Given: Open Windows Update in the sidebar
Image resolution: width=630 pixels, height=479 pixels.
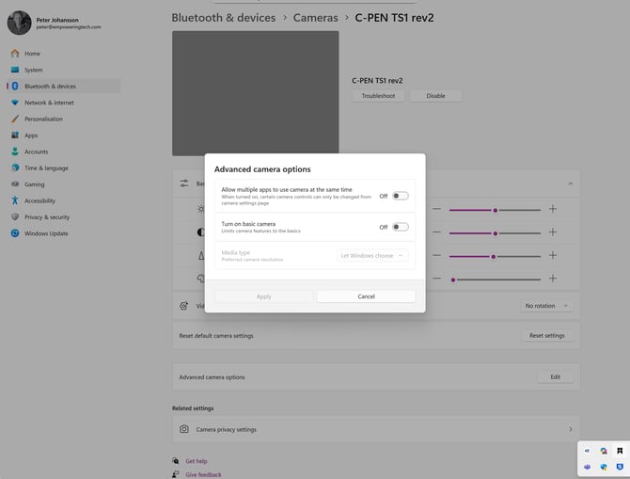Looking at the screenshot, I should pos(46,233).
